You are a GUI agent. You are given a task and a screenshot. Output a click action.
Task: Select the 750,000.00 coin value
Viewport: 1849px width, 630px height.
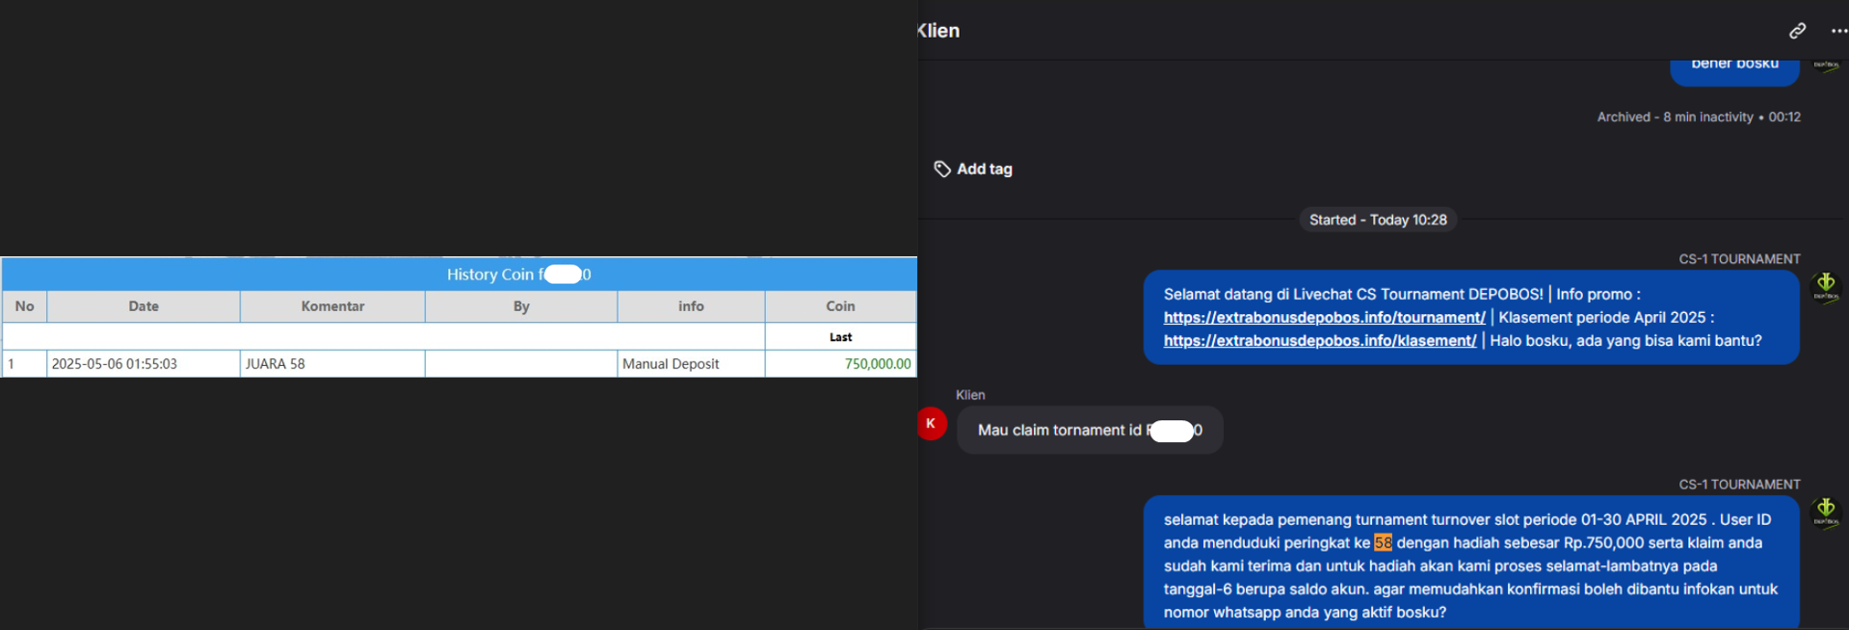click(877, 364)
